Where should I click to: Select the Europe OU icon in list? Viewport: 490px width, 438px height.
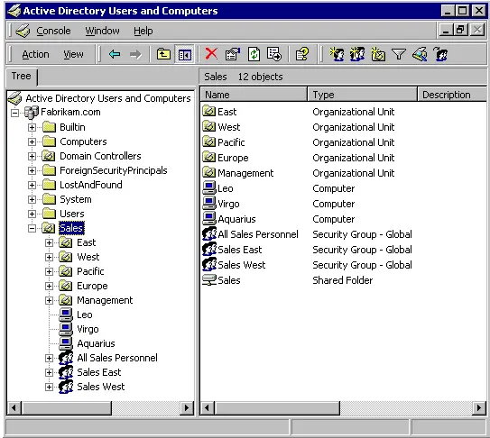209,156
